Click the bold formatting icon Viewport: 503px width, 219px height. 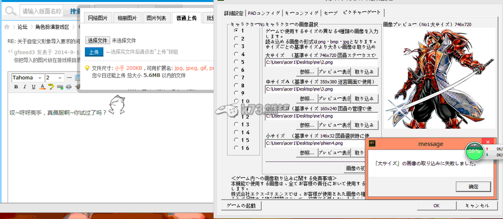tap(16, 86)
